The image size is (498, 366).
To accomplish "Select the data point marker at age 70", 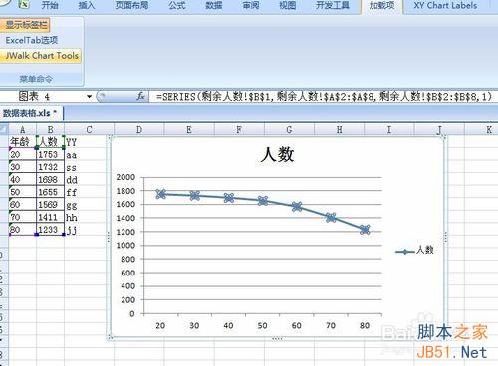I will pyautogui.click(x=331, y=218).
